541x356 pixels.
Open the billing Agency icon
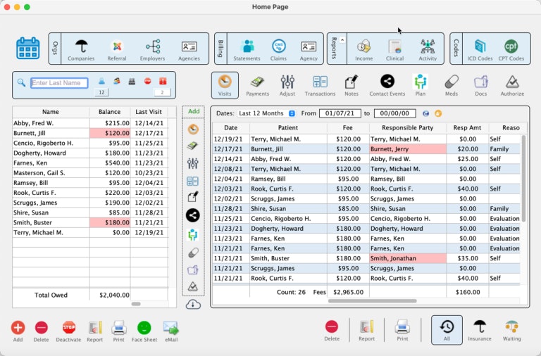(x=309, y=50)
